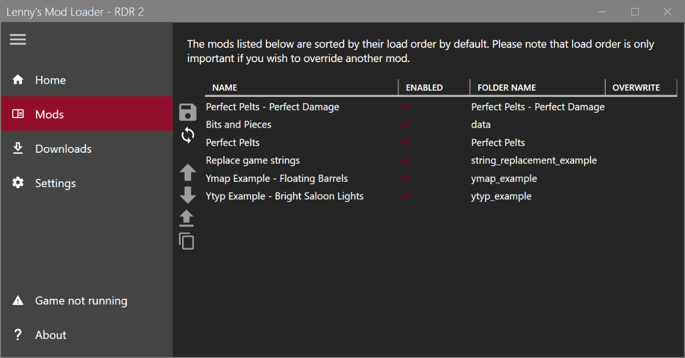Click the save load order icon
This screenshot has width=685, height=358.
pos(188,112)
